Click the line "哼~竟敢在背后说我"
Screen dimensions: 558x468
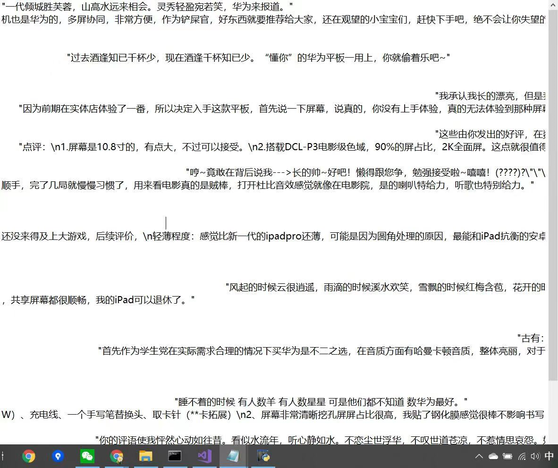coord(365,173)
